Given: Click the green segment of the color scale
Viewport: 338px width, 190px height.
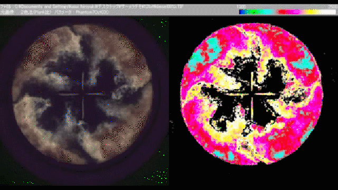Looking at the screenshot, I should [x=252, y=12].
